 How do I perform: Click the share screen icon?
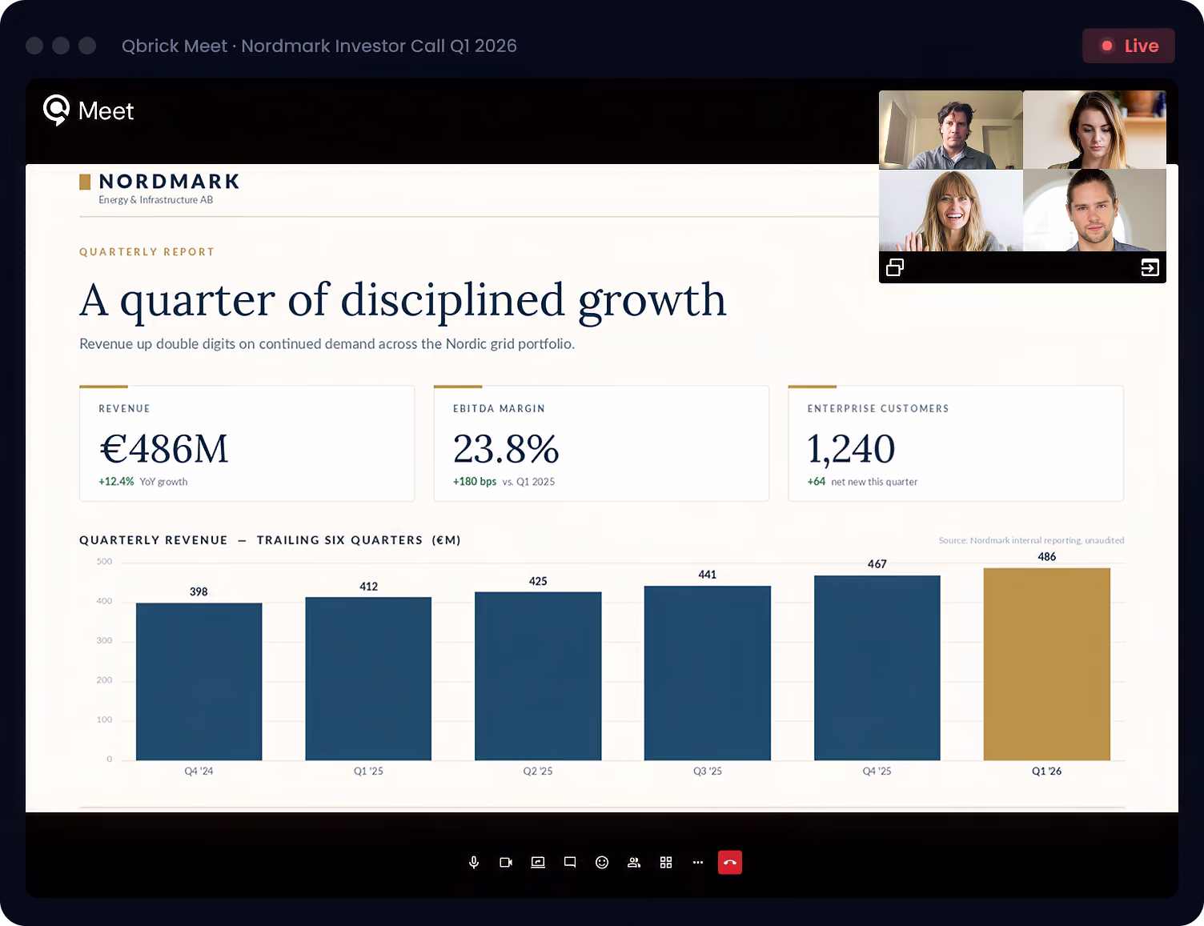pos(538,862)
